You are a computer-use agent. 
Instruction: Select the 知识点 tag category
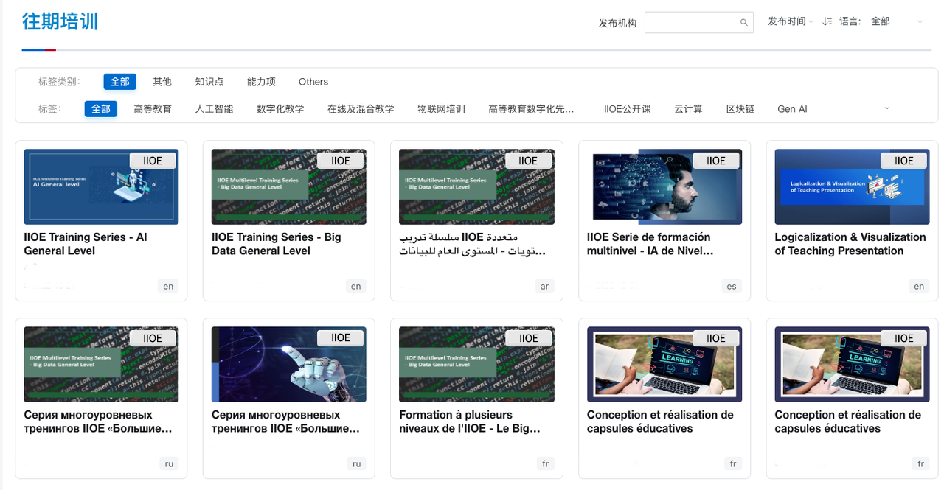pos(209,82)
